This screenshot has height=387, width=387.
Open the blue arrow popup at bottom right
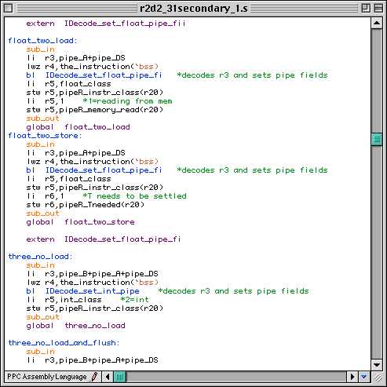[x=363, y=377]
